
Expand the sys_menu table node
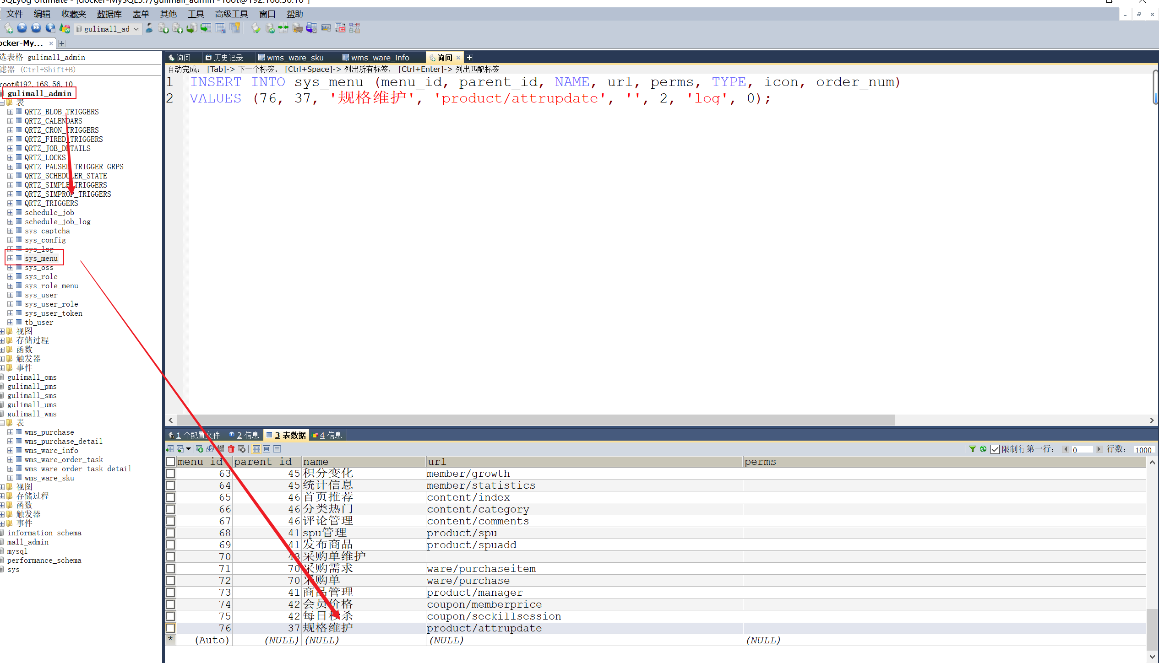pos(10,259)
